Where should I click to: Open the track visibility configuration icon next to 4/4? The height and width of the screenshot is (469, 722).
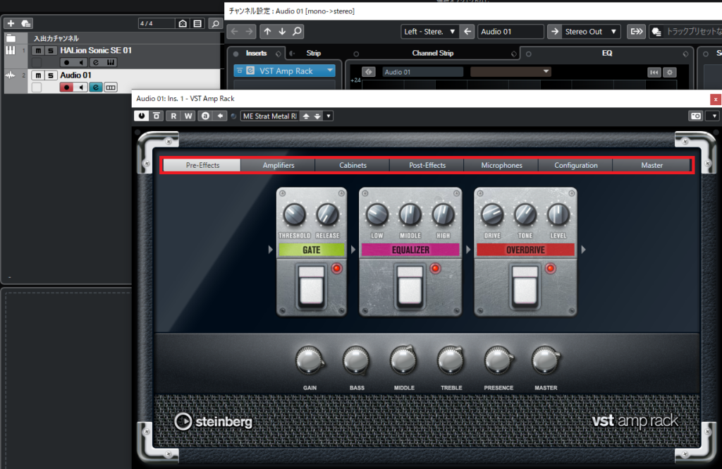183,23
